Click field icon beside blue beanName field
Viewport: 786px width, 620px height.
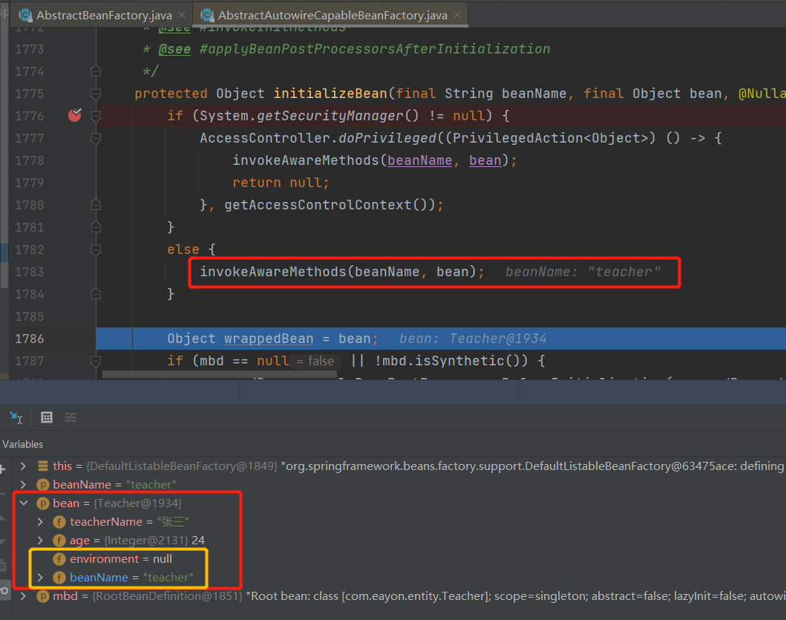pyautogui.click(x=59, y=578)
